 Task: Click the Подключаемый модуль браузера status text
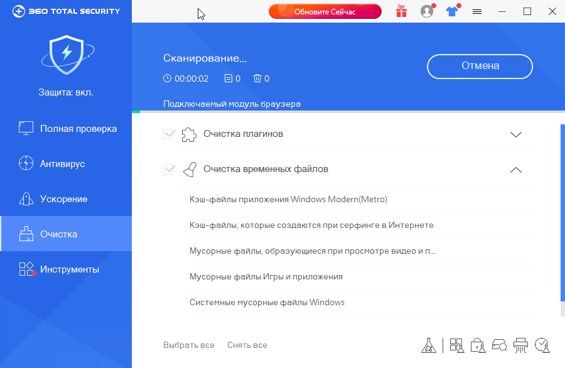[232, 104]
